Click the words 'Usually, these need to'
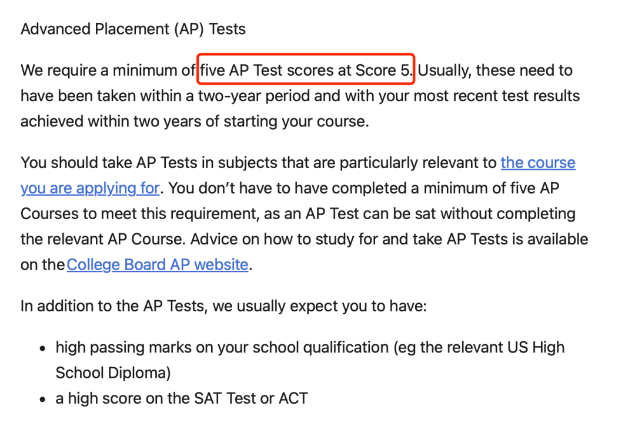The height and width of the screenshot is (423, 635). tap(495, 70)
